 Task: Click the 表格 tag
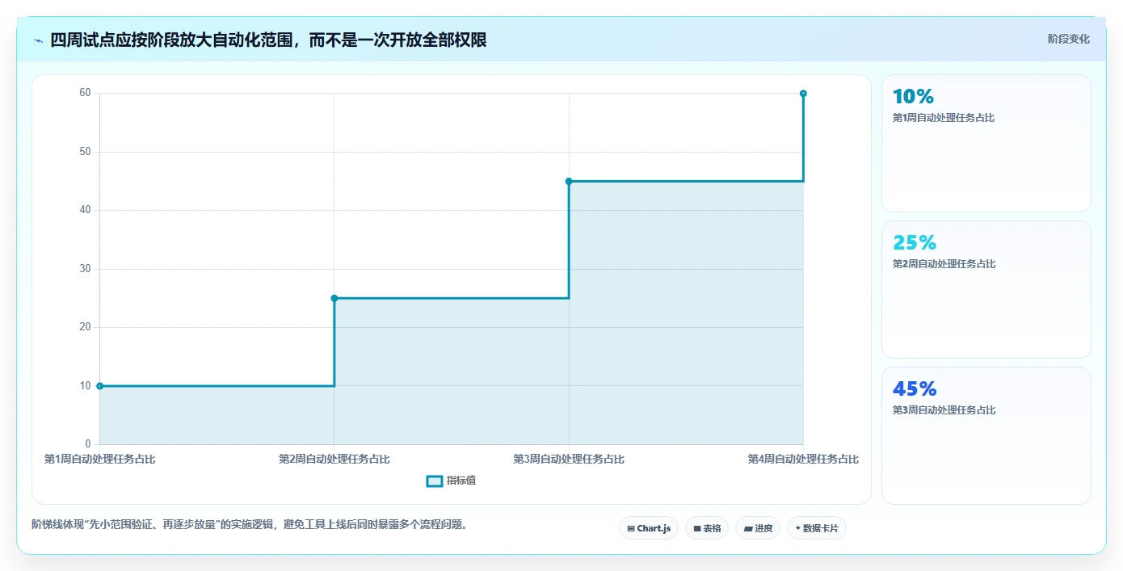coord(707,528)
